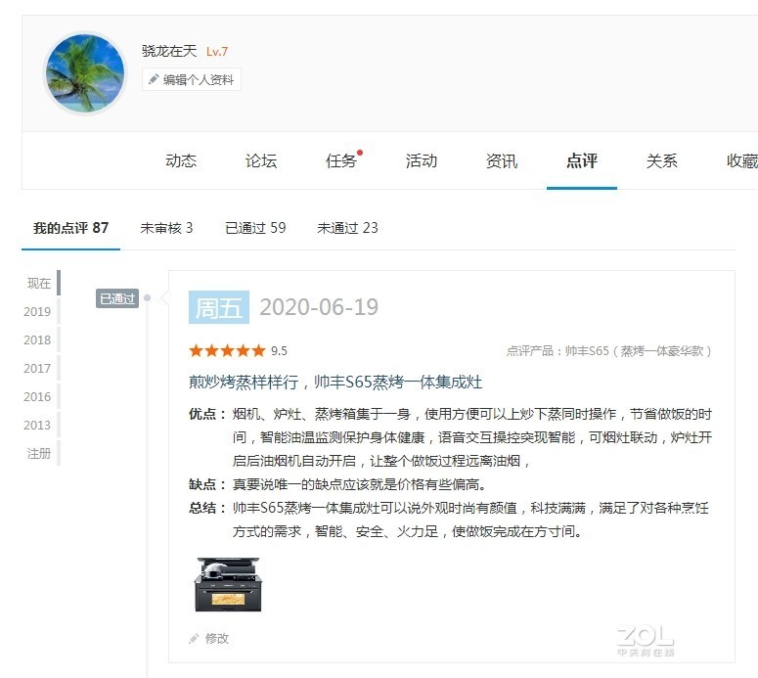Viewport: 758px width, 678px height.
Task: Filter by 已通过 59 reviews
Action: pyautogui.click(x=255, y=228)
